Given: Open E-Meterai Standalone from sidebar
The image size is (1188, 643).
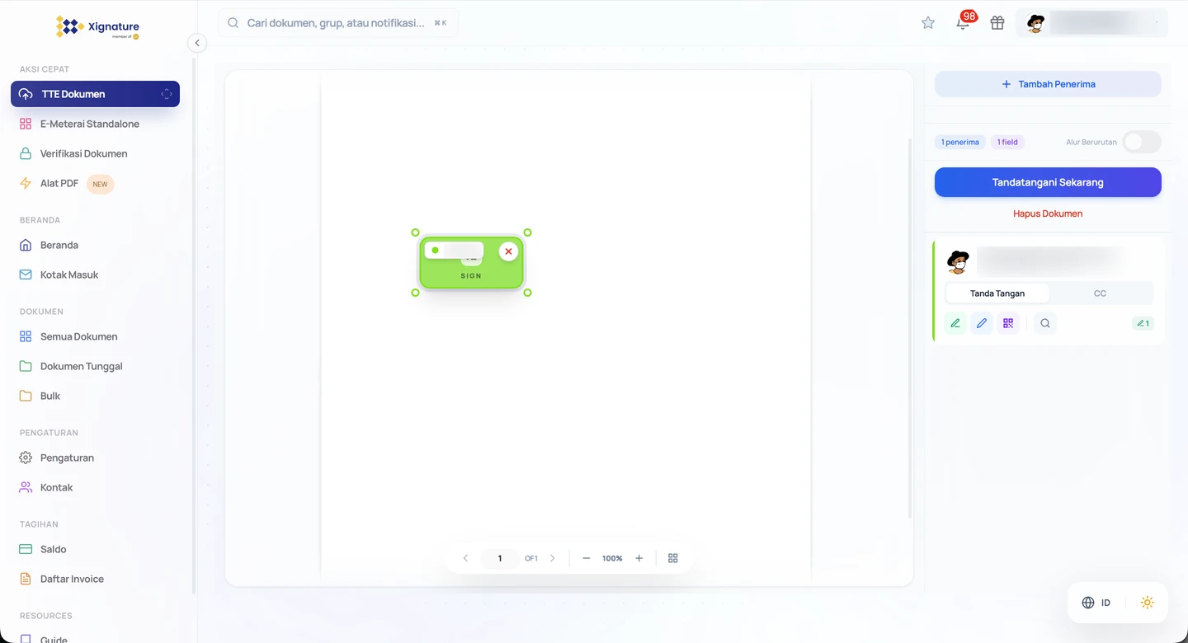Looking at the screenshot, I should point(95,124).
